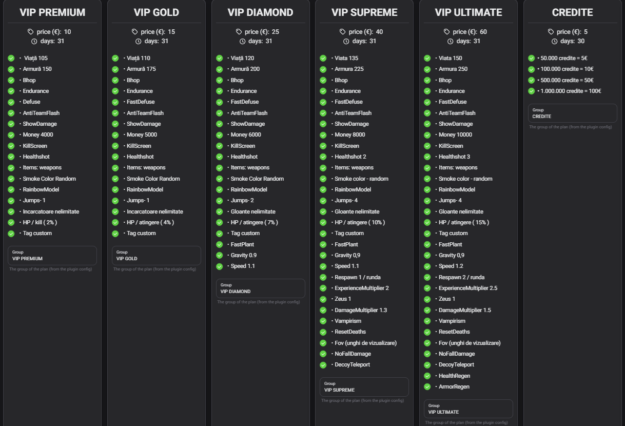Click the VIP ULTIMATE plan heading
The width and height of the screenshot is (625, 426).
[x=468, y=12]
